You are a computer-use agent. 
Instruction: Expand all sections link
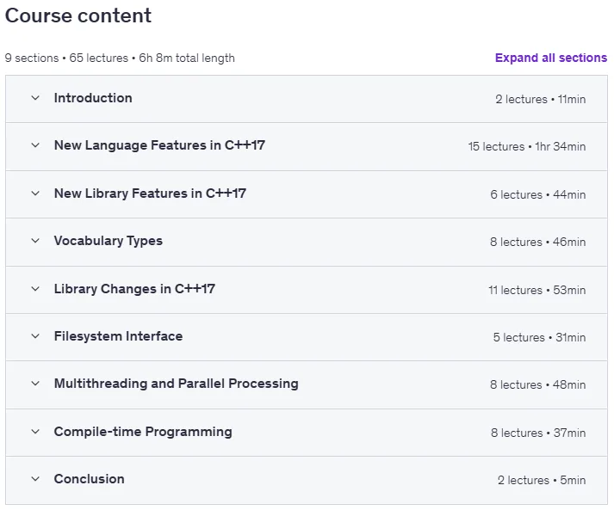pos(551,58)
